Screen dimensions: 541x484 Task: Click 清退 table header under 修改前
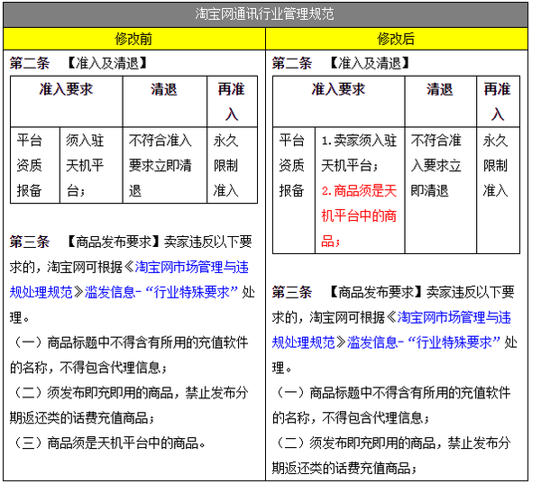coord(163,89)
